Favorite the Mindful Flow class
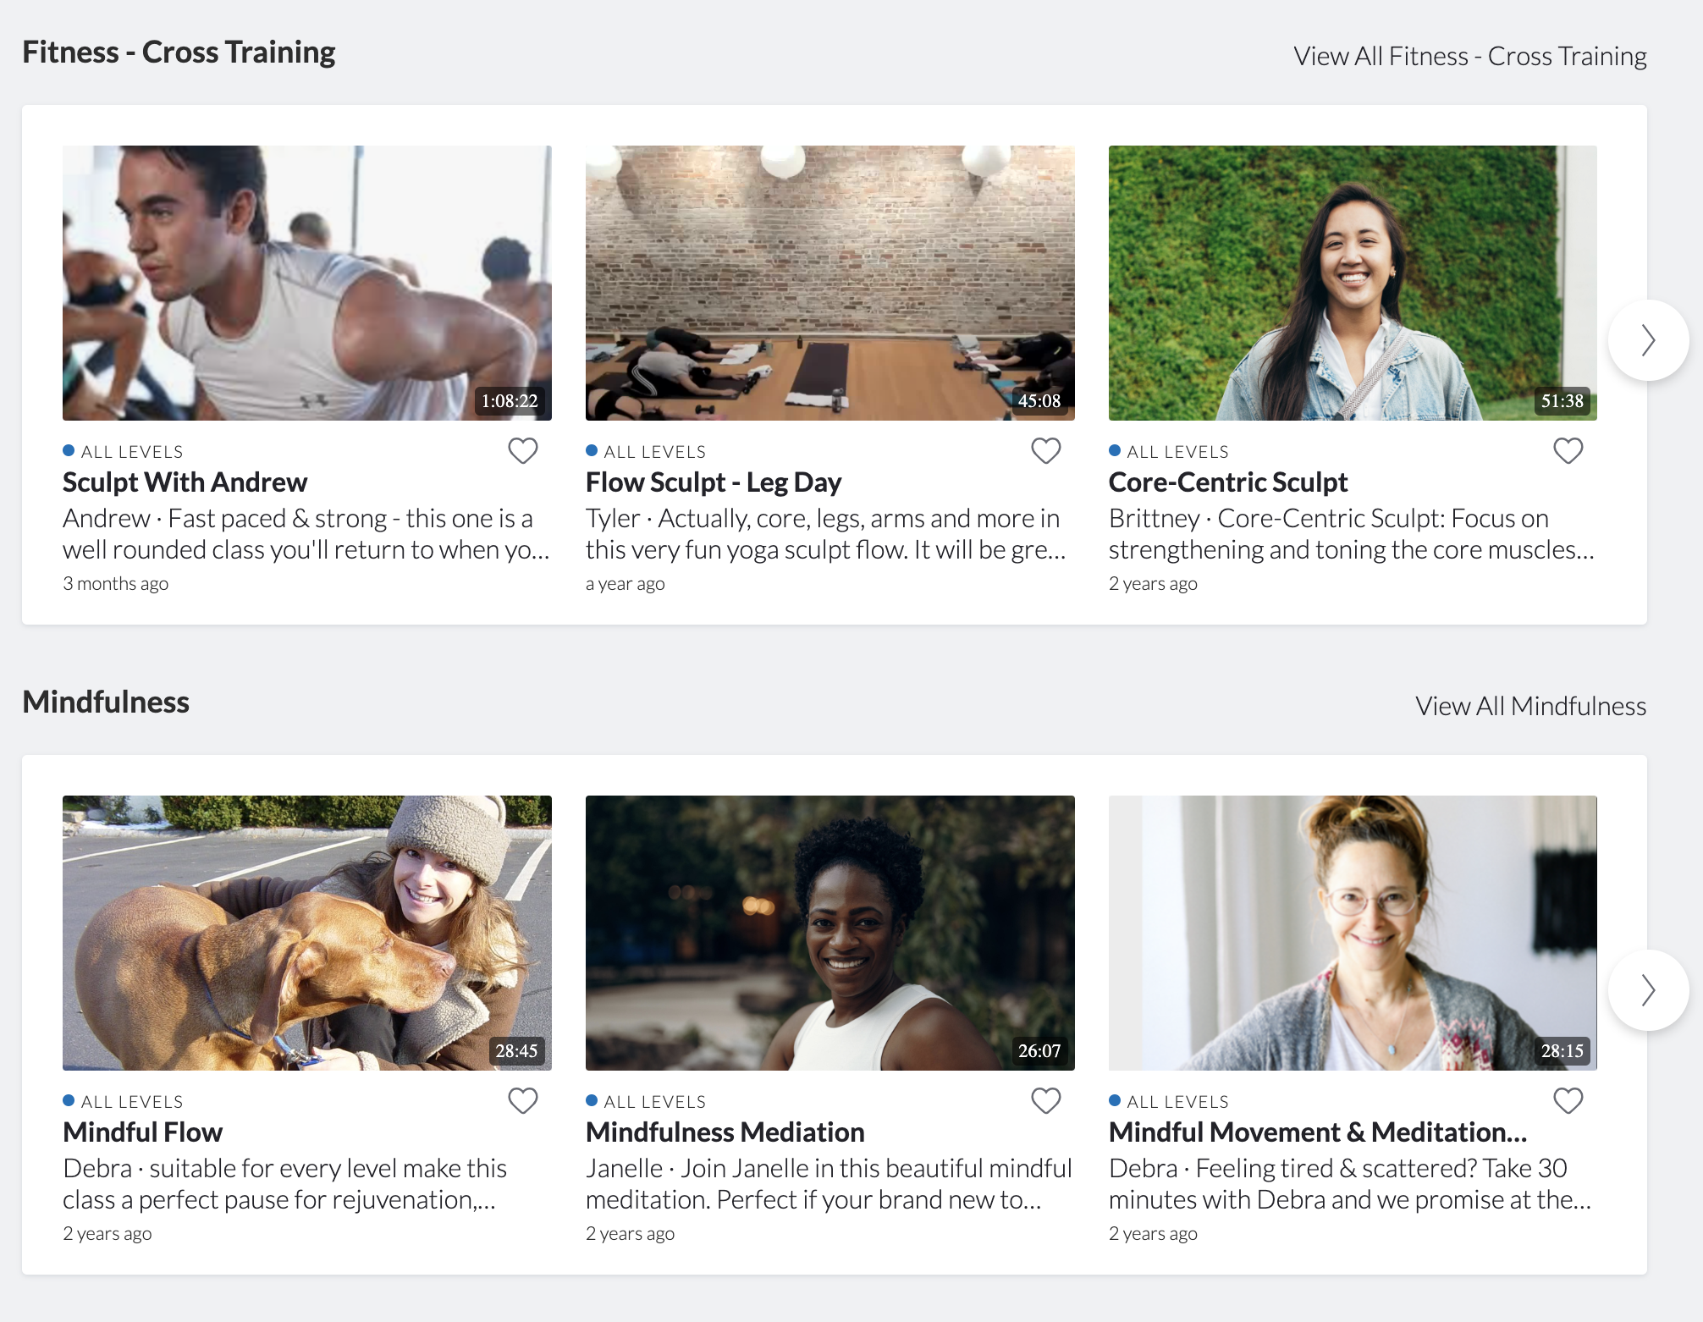Viewport: 1703px width, 1322px height. pos(522,1101)
